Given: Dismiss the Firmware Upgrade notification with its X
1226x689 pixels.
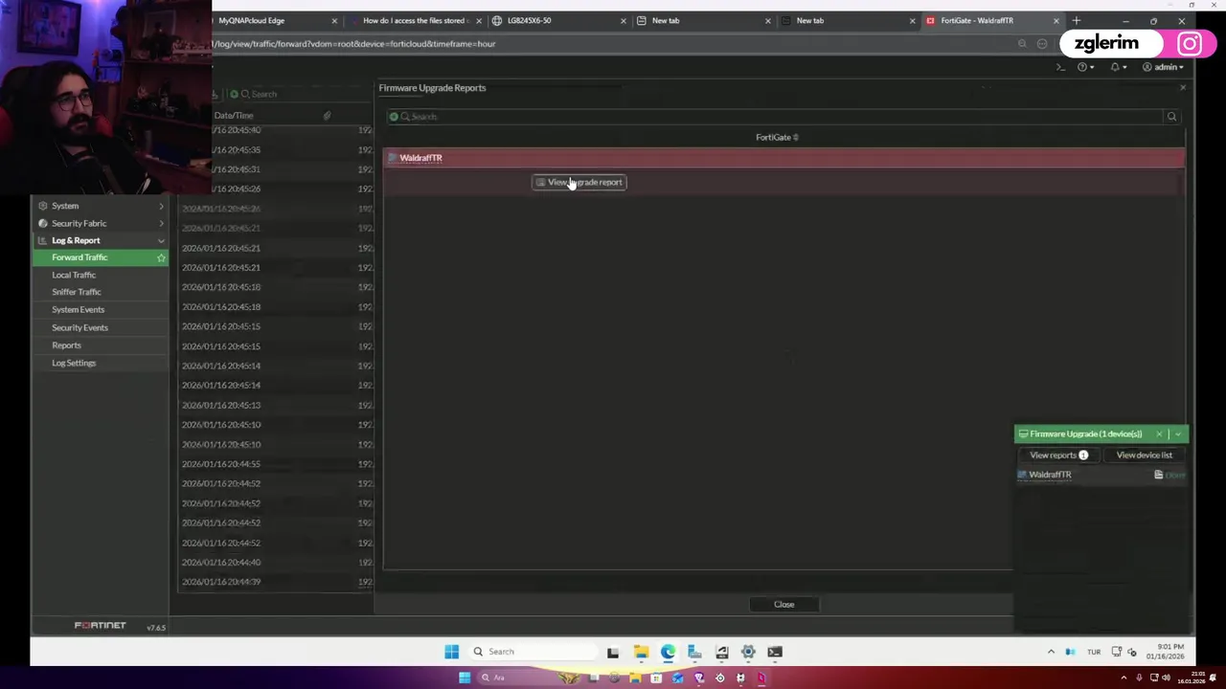Looking at the screenshot, I should coord(1159,434).
